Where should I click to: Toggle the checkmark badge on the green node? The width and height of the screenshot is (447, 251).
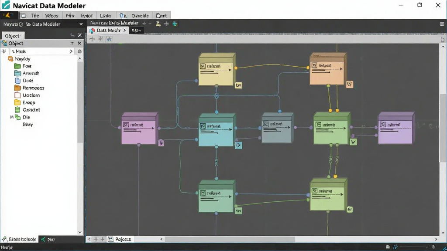point(353,142)
